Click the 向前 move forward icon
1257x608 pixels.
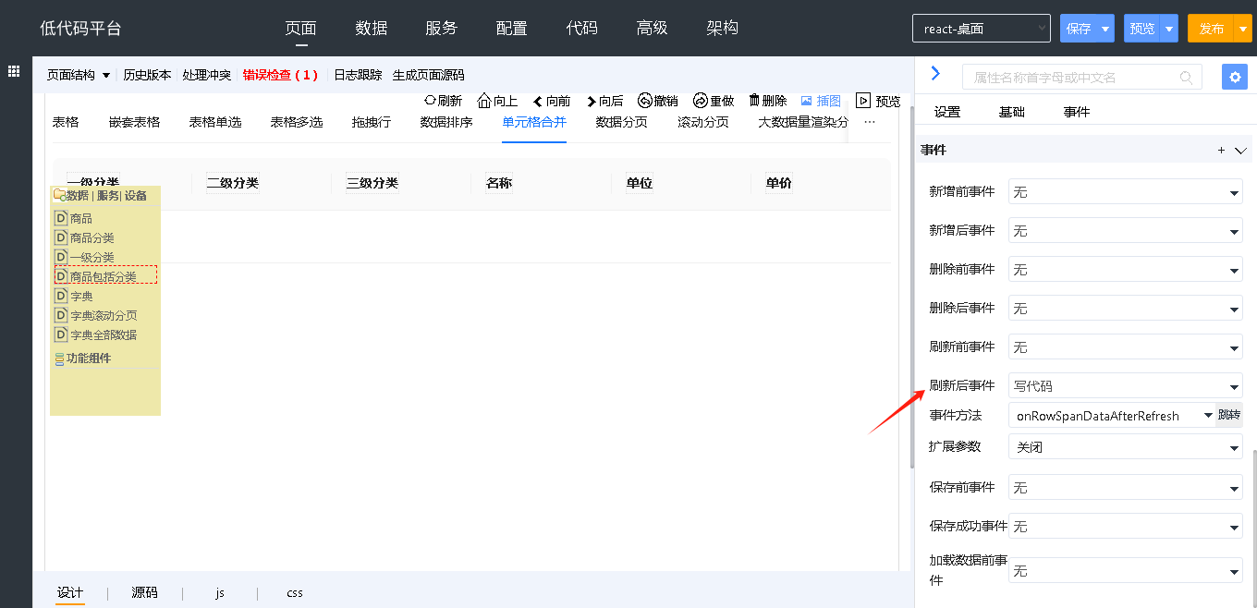tap(538, 102)
